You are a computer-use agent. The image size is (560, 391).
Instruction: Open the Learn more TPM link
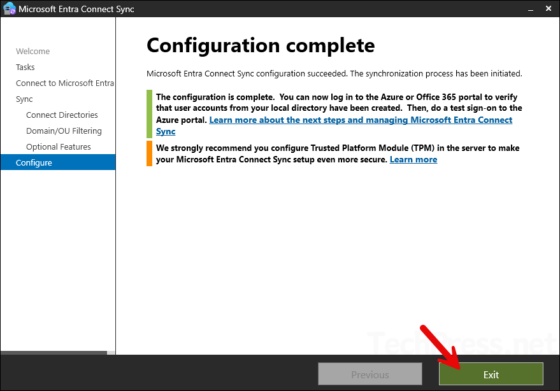(x=413, y=159)
